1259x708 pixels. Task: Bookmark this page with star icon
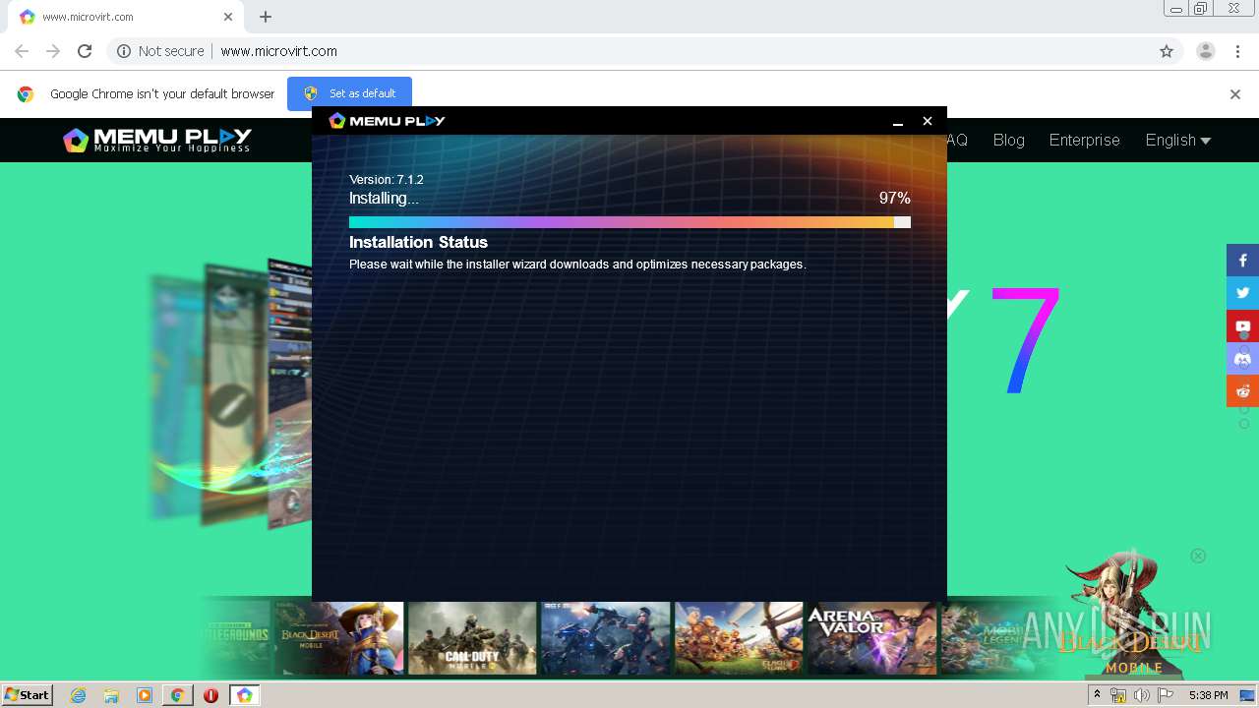[1167, 51]
